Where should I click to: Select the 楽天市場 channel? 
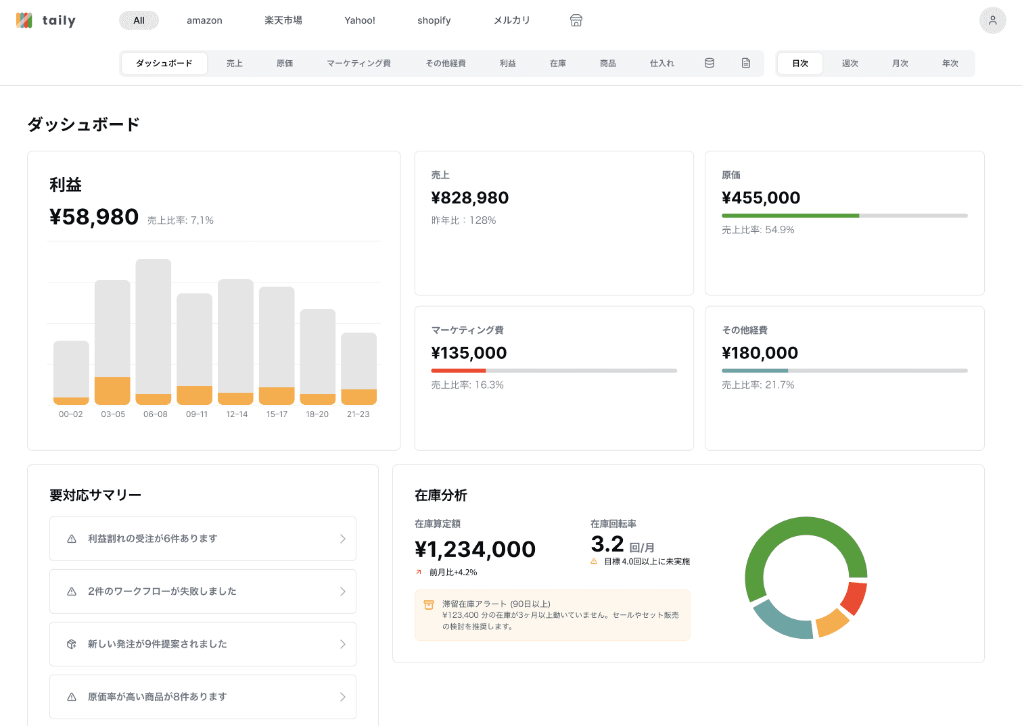[283, 20]
